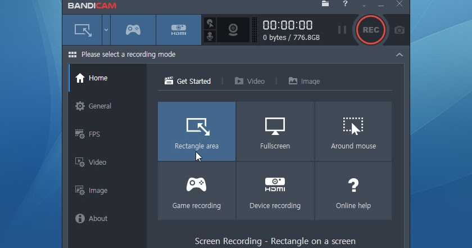Click the 00:00:00 recording timer
This screenshot has width=472, height=248.
[x=288, y=25]
